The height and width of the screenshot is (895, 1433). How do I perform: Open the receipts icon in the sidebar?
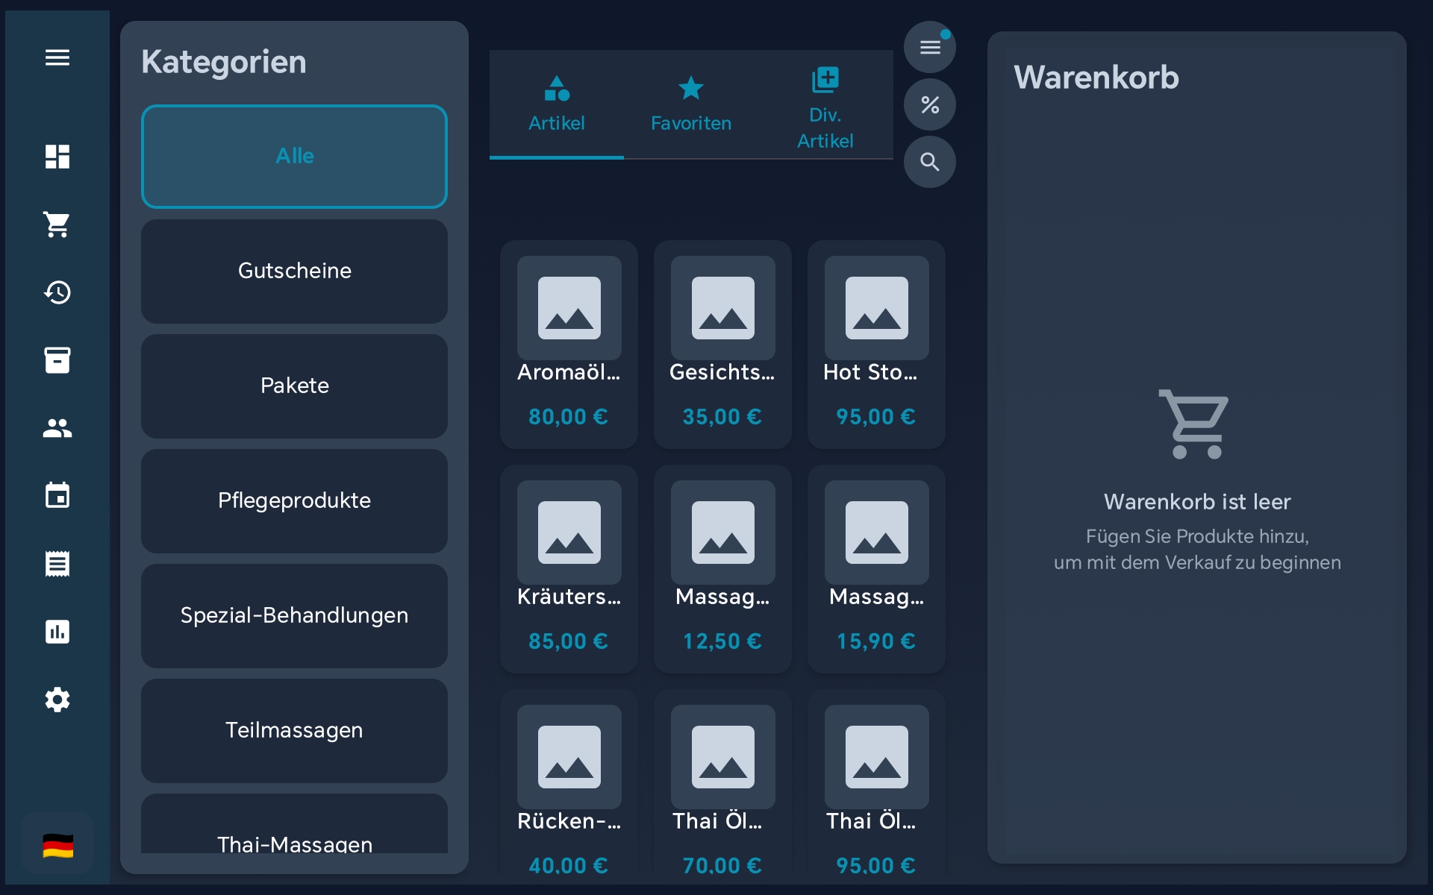coord(57,564)
